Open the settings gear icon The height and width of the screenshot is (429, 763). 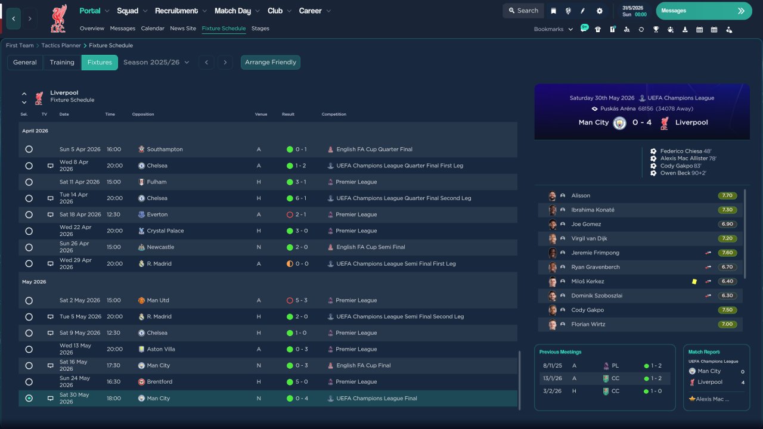coord(600,11)
